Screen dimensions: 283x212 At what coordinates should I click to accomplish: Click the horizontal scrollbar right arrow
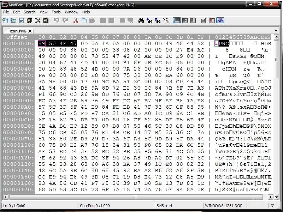(271, 197)
